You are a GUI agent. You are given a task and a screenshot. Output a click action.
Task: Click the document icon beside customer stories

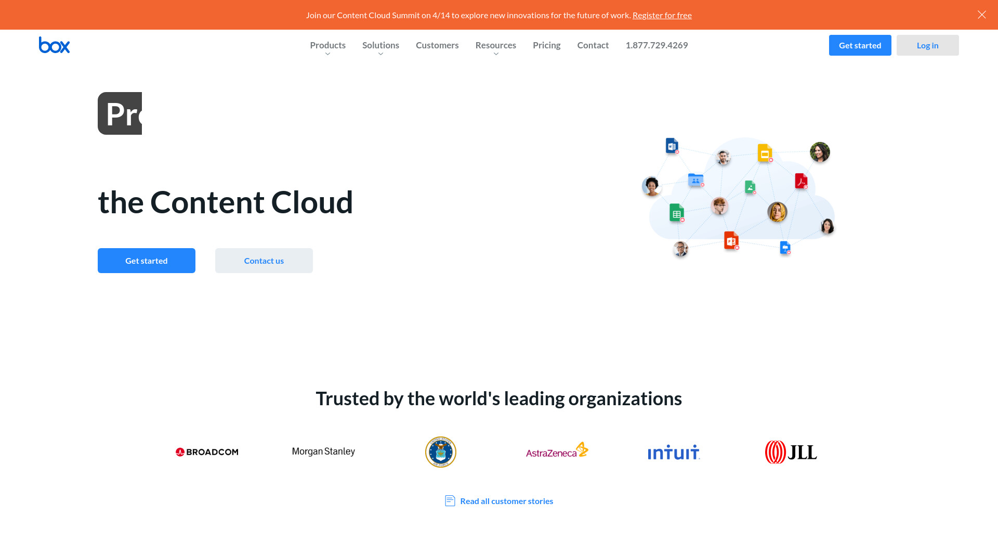[x=450, y=501]
